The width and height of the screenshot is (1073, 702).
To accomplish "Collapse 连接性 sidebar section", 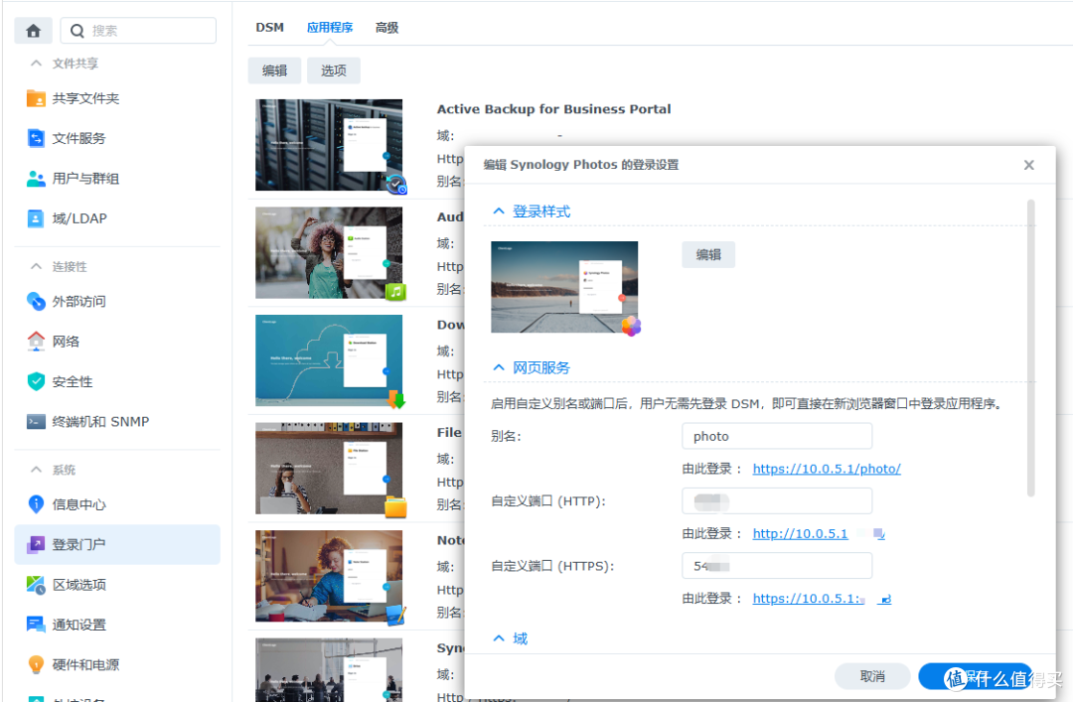I will pos(36,266).
